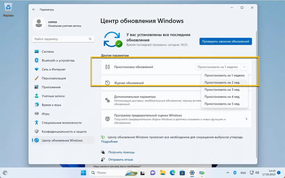The image size is (285, 178).
Task: Go to Система settings section
Action: coord(63,51)
